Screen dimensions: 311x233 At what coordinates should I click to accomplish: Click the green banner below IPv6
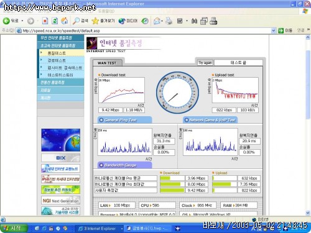click(60, 190)
